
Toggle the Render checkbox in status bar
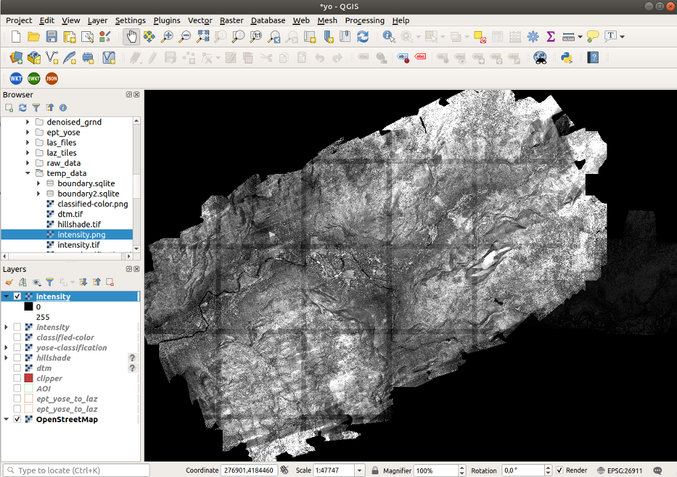559,470
